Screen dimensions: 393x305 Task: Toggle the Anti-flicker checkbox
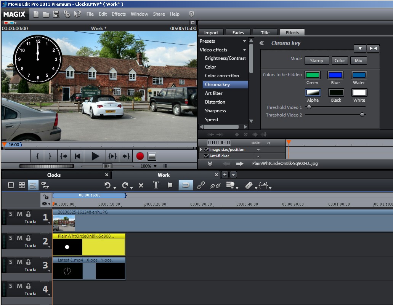206,156
